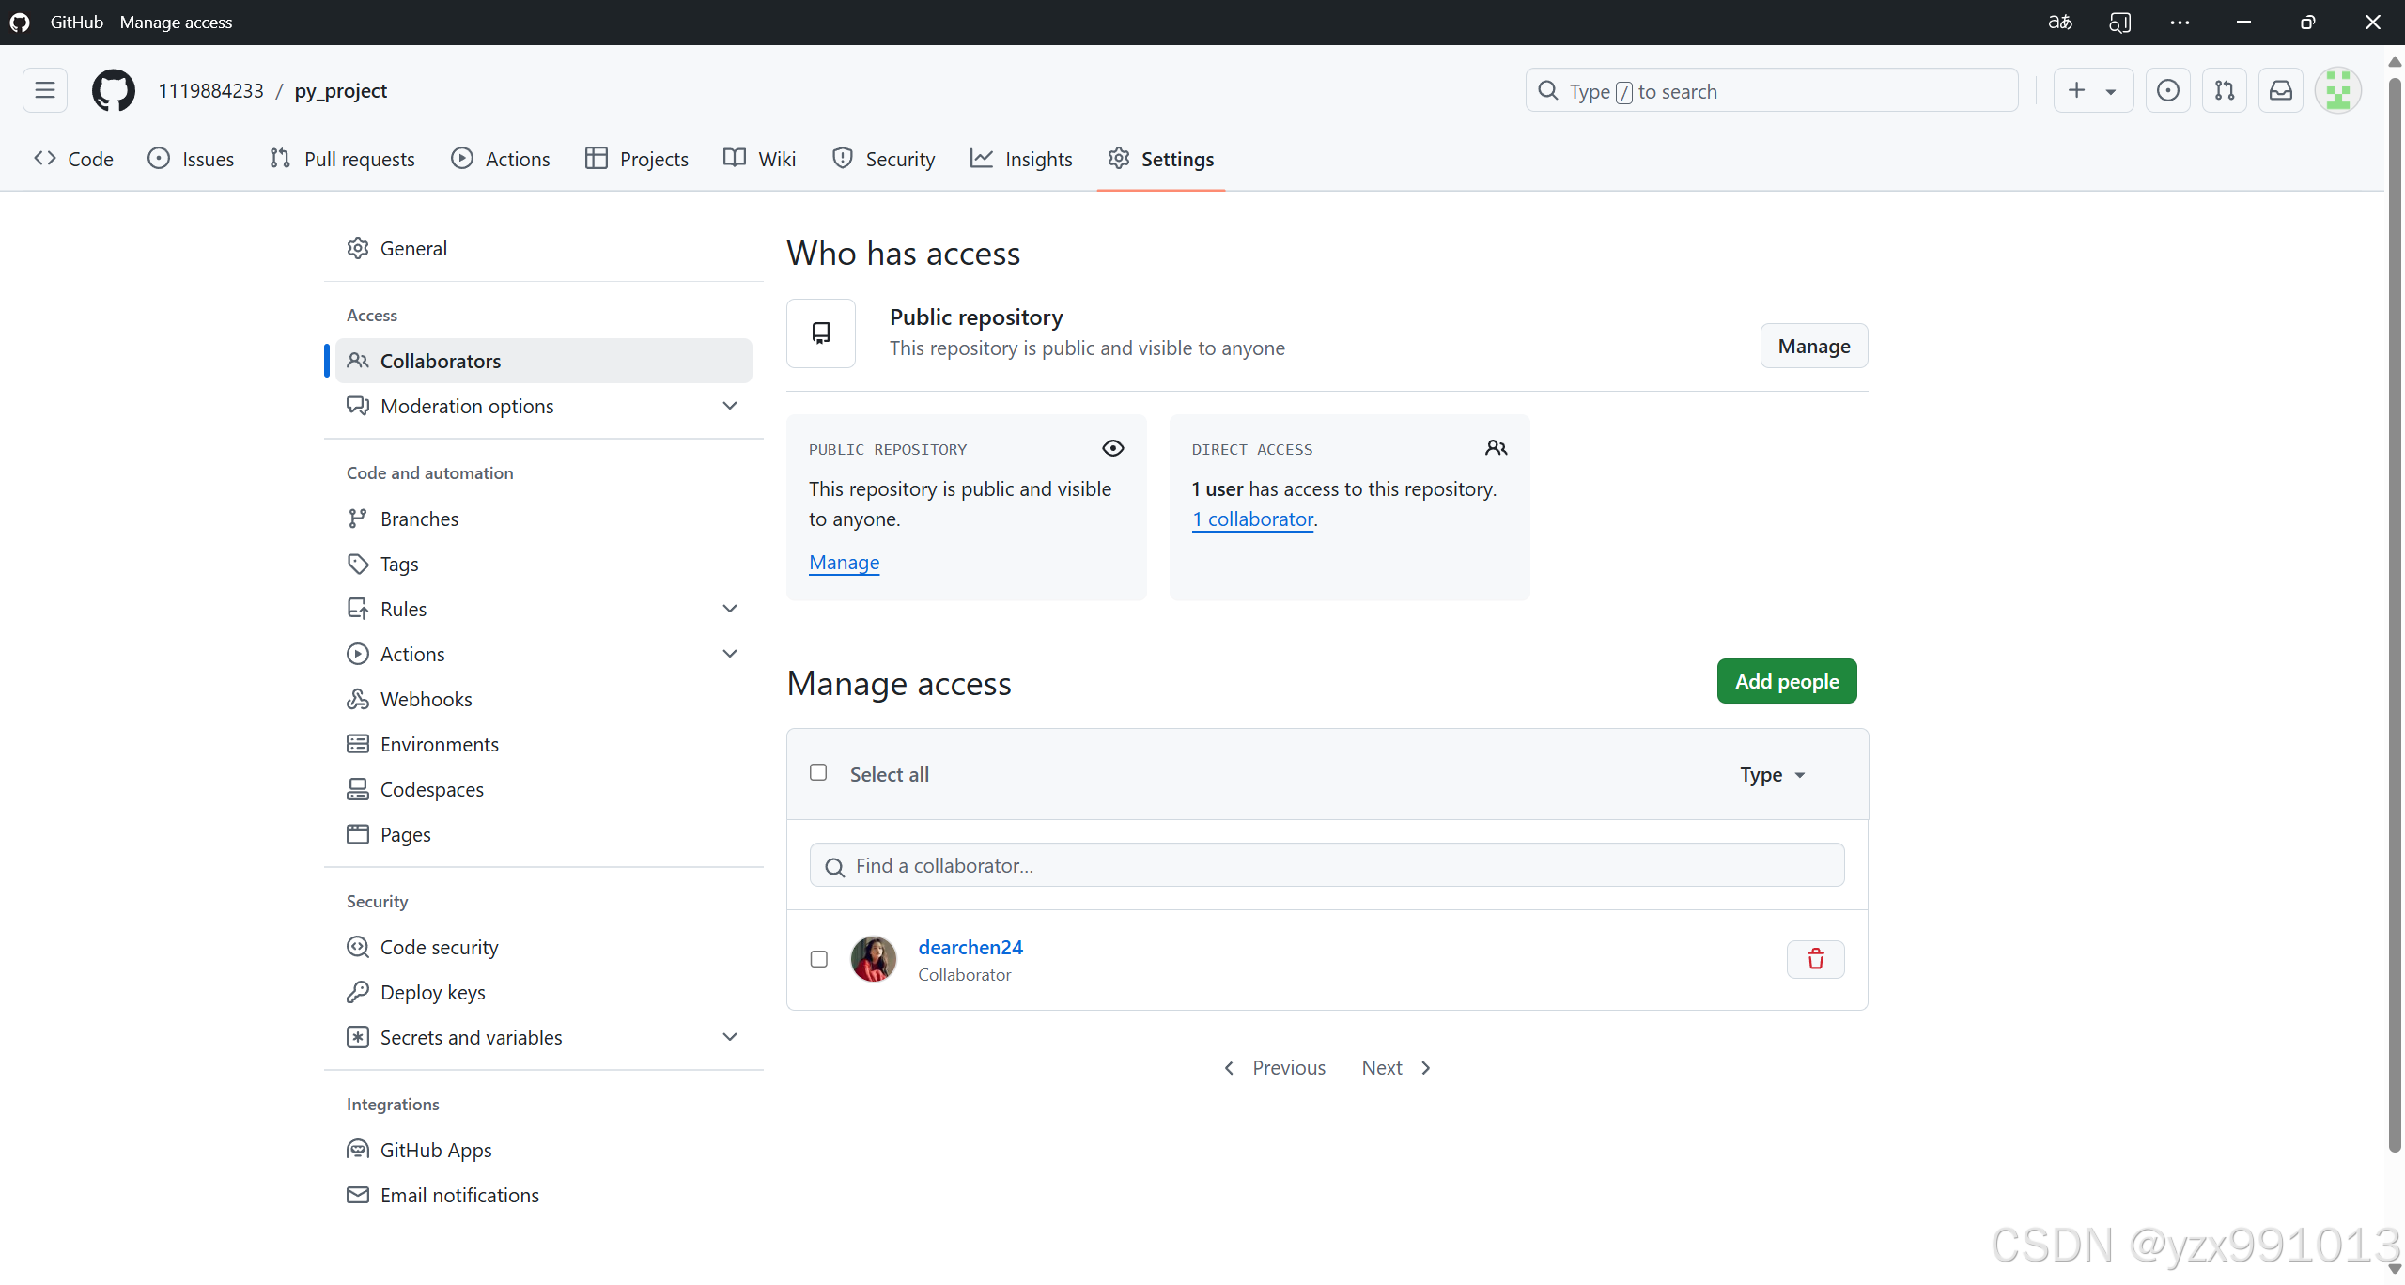Click dearchen24's profile avatar
2405x1285 pixels.
pyautogui.click(x=873, y=959)
